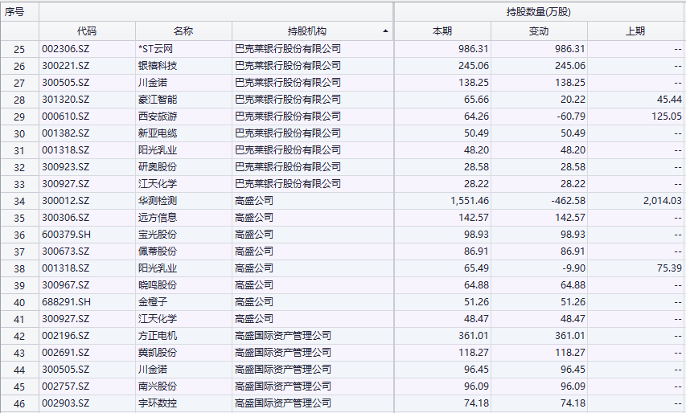Viewport: 686px width, 413px height.
Task: Select stock code 002306.SZ
Action: coord(66,49)
